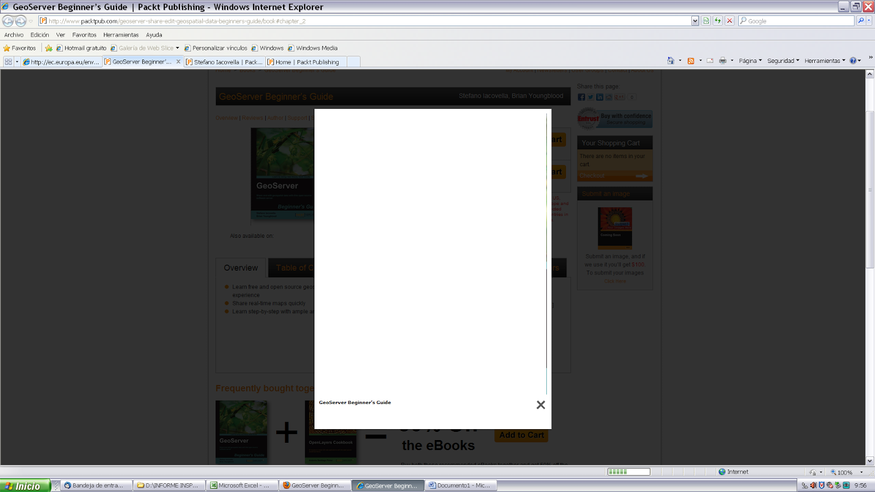Click the blue search magnifier button

pyautogui.click(x=861, y=21)
